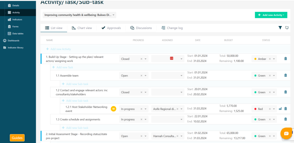Clear the Red status on sub-task 1.2.1
Image resolution: width=294 pixels, height=143 pixels.
coord(269,109)
